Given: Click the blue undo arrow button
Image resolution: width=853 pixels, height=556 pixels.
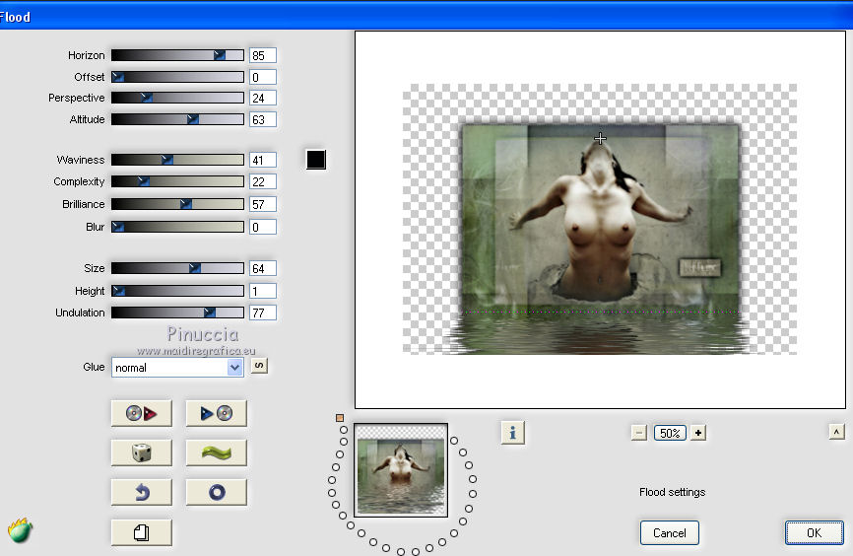Looking at the screenshot, I should pyautogui.click(x=142, y=492).
